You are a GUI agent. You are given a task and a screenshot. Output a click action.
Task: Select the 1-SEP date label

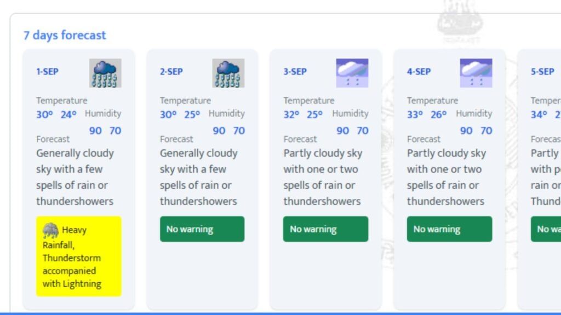click(x=47, y=72)
